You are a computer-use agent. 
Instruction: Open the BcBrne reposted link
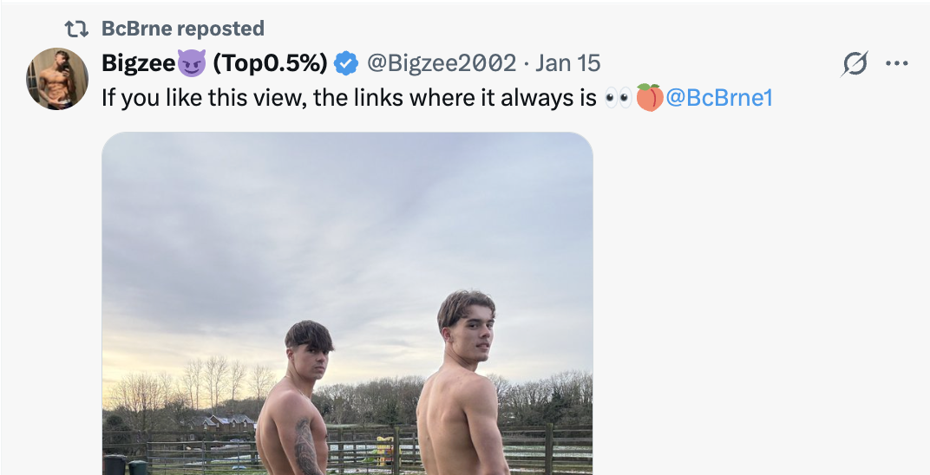(182, 29)
